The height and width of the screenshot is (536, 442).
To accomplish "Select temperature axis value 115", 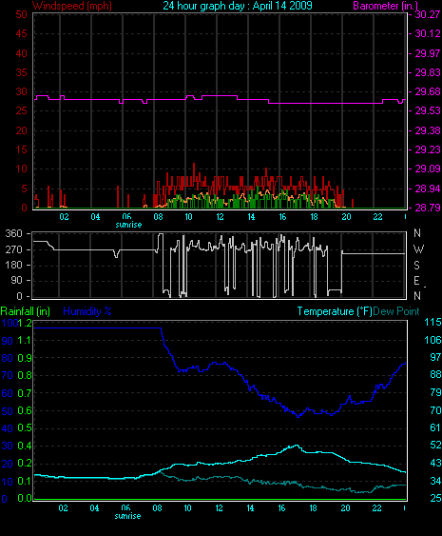I will [x=432, y=322].
